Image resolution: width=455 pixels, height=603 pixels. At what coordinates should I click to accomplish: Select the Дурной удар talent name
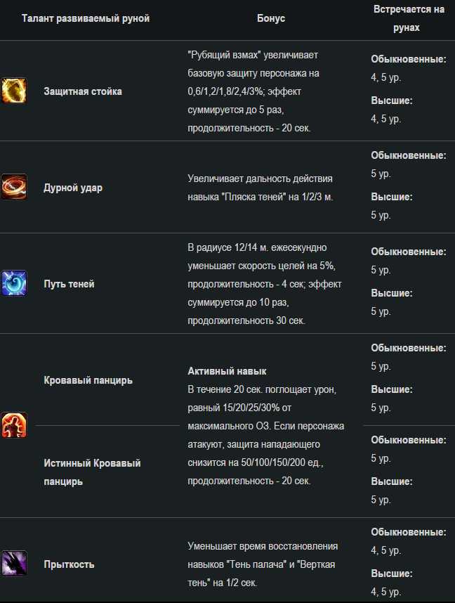click(73, 188)
